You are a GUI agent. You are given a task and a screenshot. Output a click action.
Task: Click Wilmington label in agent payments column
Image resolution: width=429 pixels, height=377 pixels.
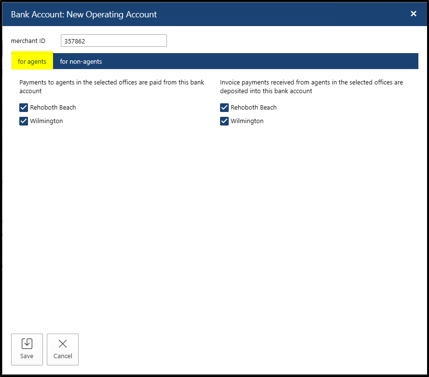[x=46, y=121]
